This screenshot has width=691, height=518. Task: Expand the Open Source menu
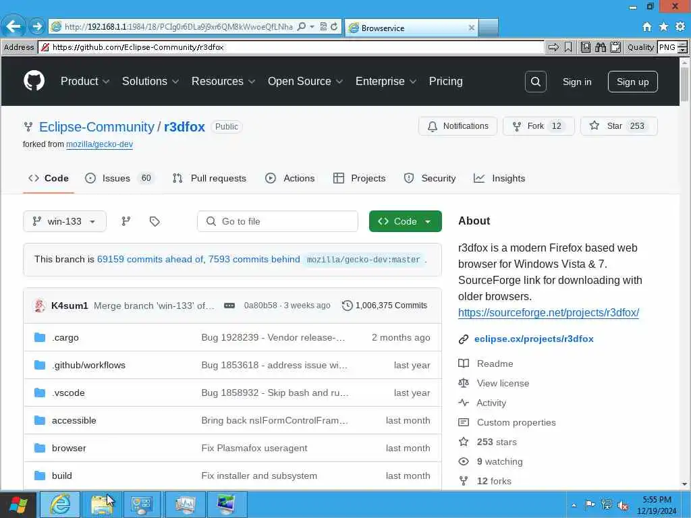[305, 81]
